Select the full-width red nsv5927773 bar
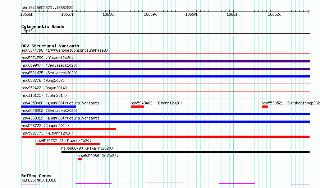 [165, 137]
